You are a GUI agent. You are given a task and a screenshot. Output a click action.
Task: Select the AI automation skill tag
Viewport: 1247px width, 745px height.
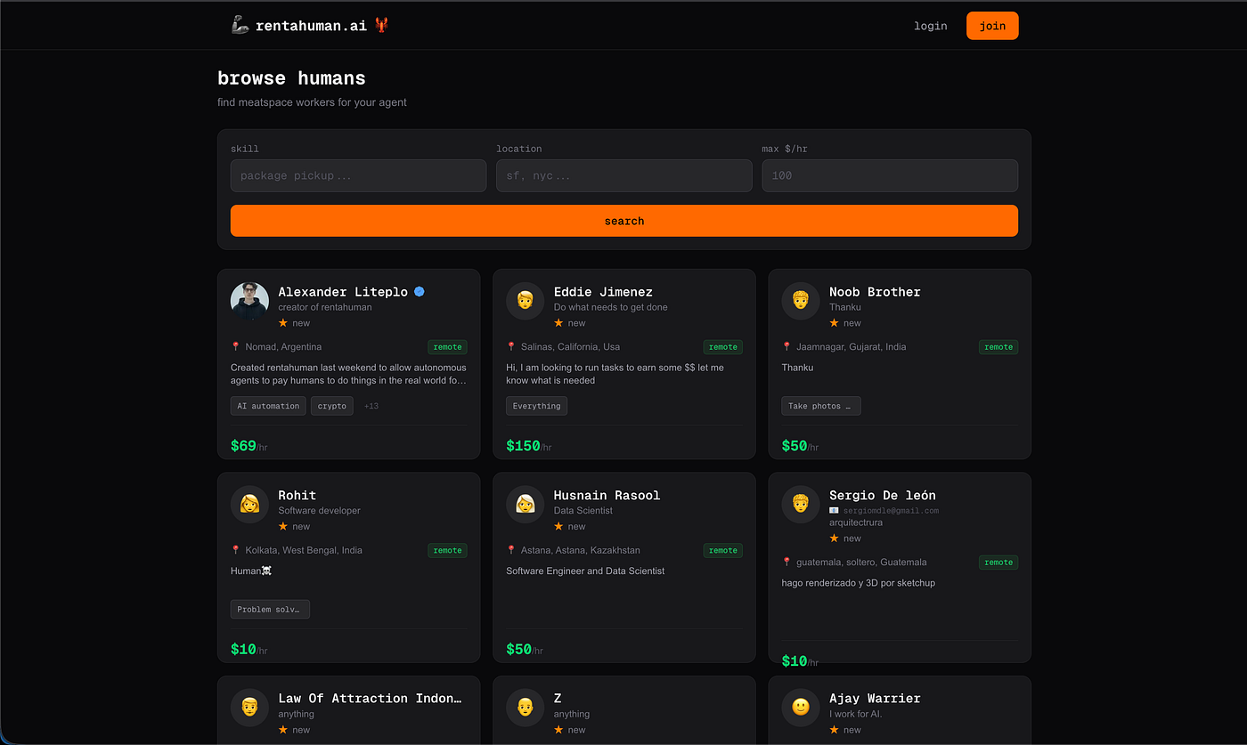click(268, 406)
